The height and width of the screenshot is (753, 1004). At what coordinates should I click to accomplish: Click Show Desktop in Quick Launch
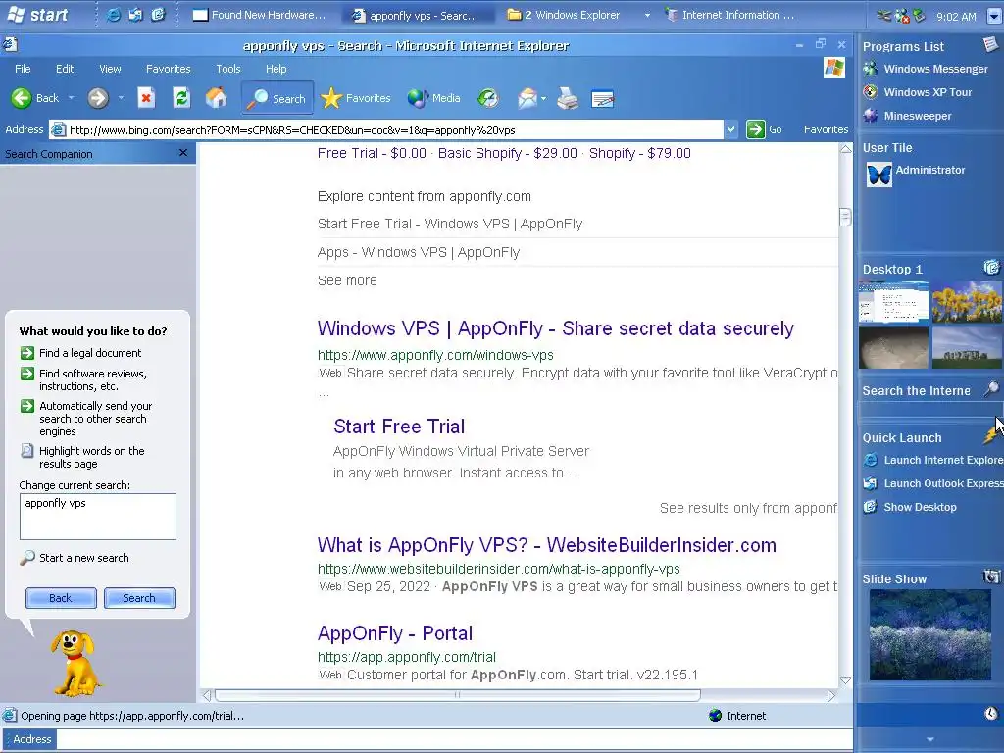[910, 507]
